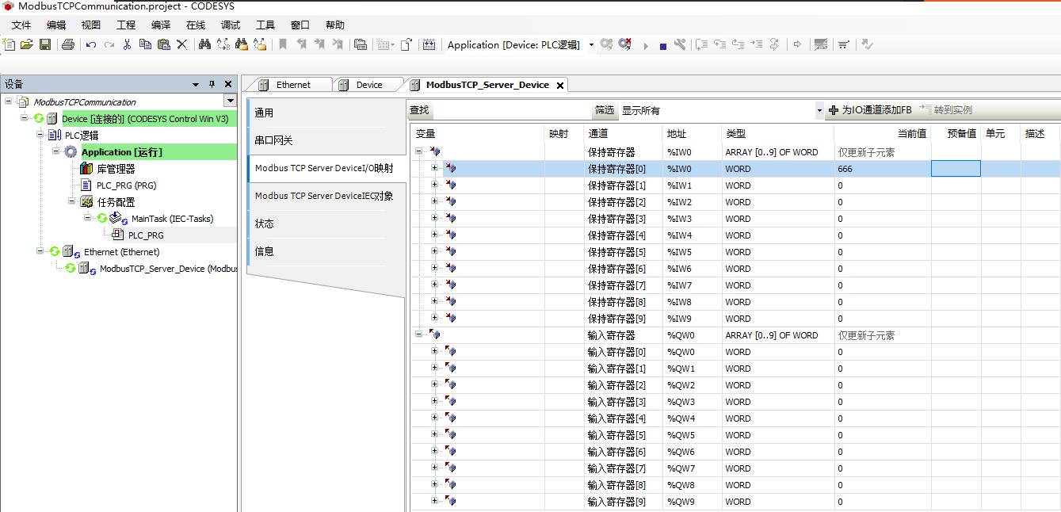Select Application [运行] tree node

(x=122, y=152)
